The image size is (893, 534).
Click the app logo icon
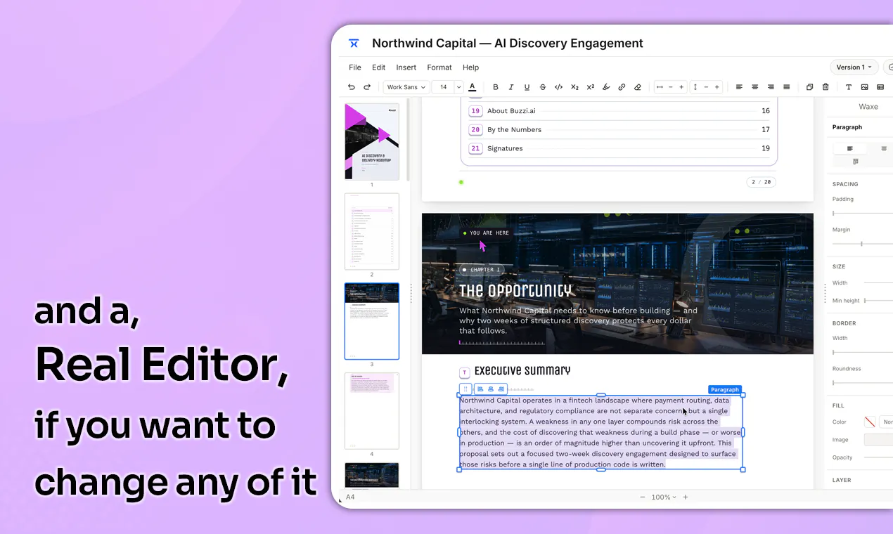coord(354,43)
